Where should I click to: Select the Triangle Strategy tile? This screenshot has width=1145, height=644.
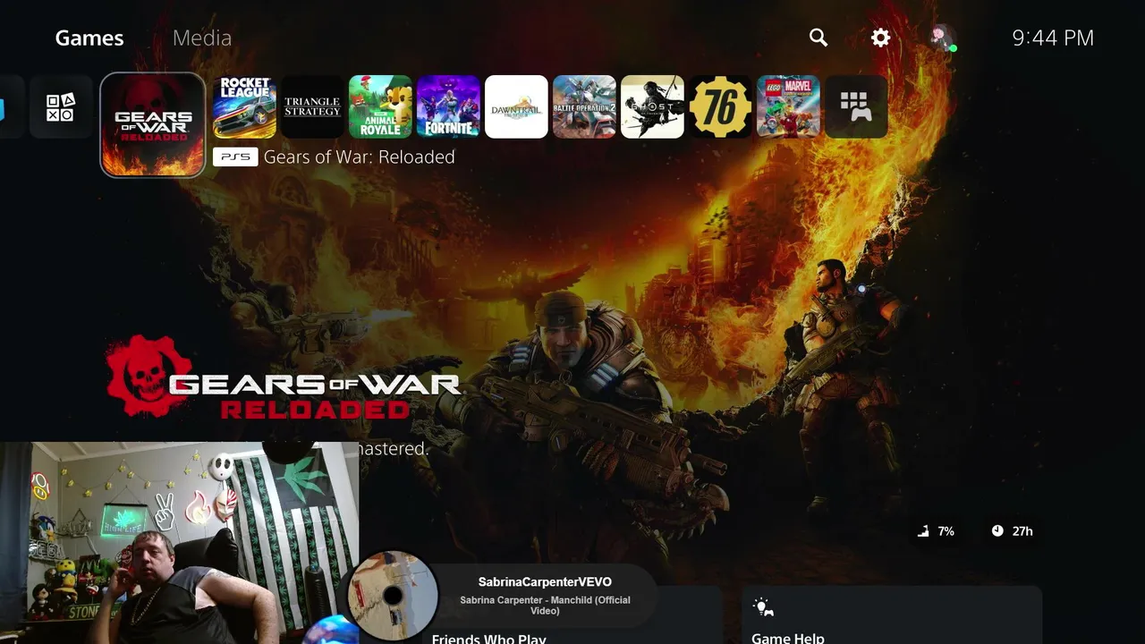coord(312,106)
